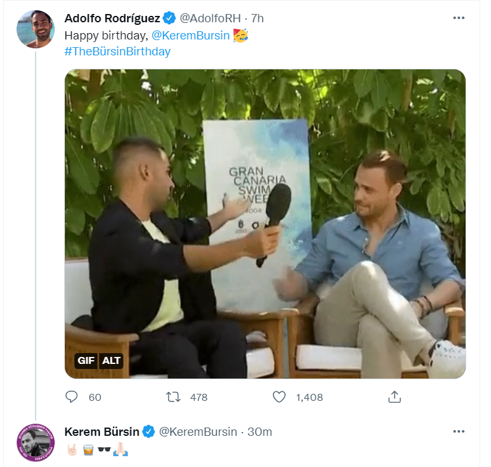Viewport: 491px width, 467px height.
Task: Click the Adolfo Rodríguez display name
Action: [112, 18]
